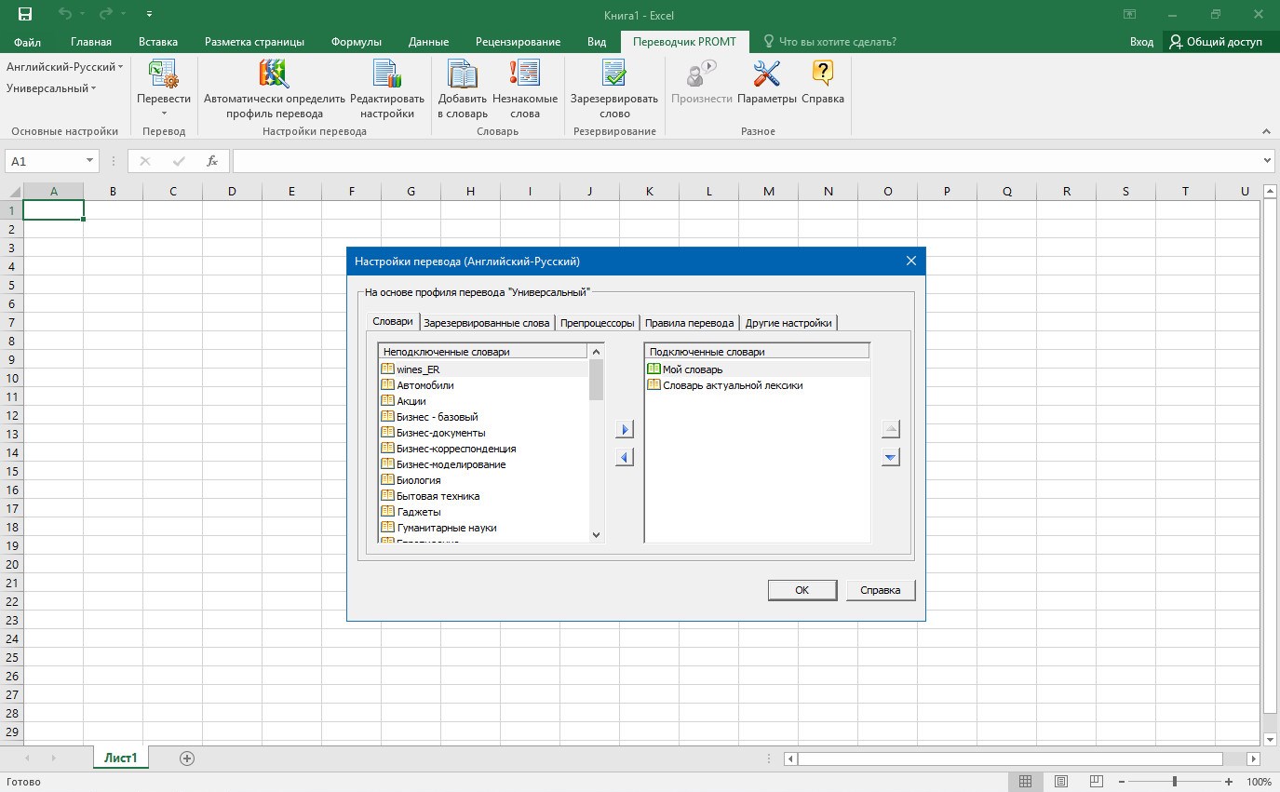Switch to the Главная ribbon tab

coord(91,42)
